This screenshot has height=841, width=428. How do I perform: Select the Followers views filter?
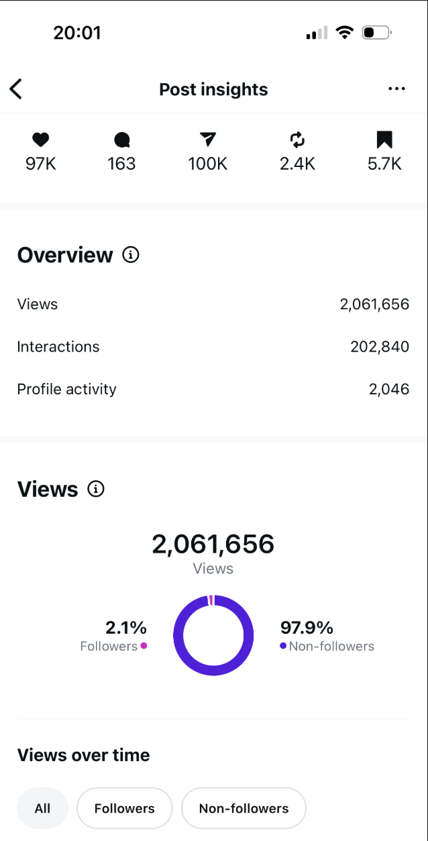[125, 808]
